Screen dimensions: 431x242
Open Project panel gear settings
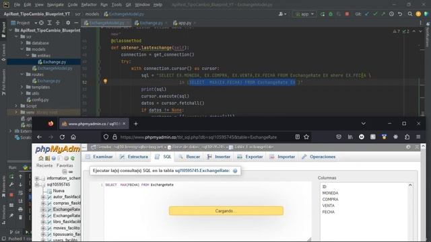(x=68, y=23)
